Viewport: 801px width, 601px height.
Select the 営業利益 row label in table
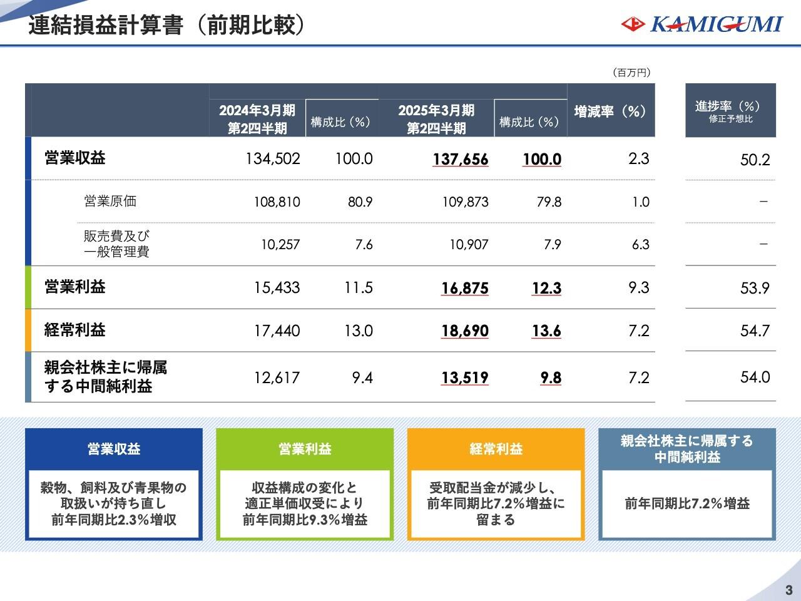click(x=75, y=287)
